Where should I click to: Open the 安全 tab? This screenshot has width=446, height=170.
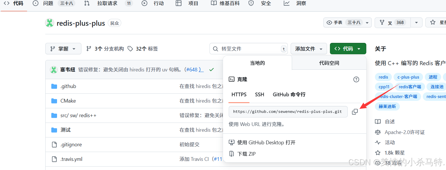coord(260,3)
